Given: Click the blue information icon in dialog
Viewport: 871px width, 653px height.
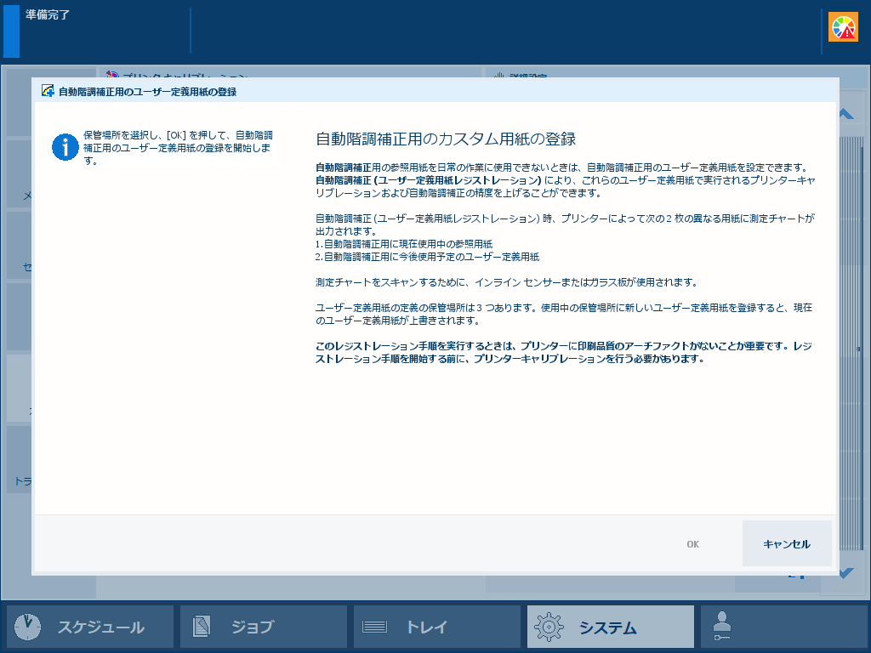Looking at the screenshot, I should [x=65, y=147].
